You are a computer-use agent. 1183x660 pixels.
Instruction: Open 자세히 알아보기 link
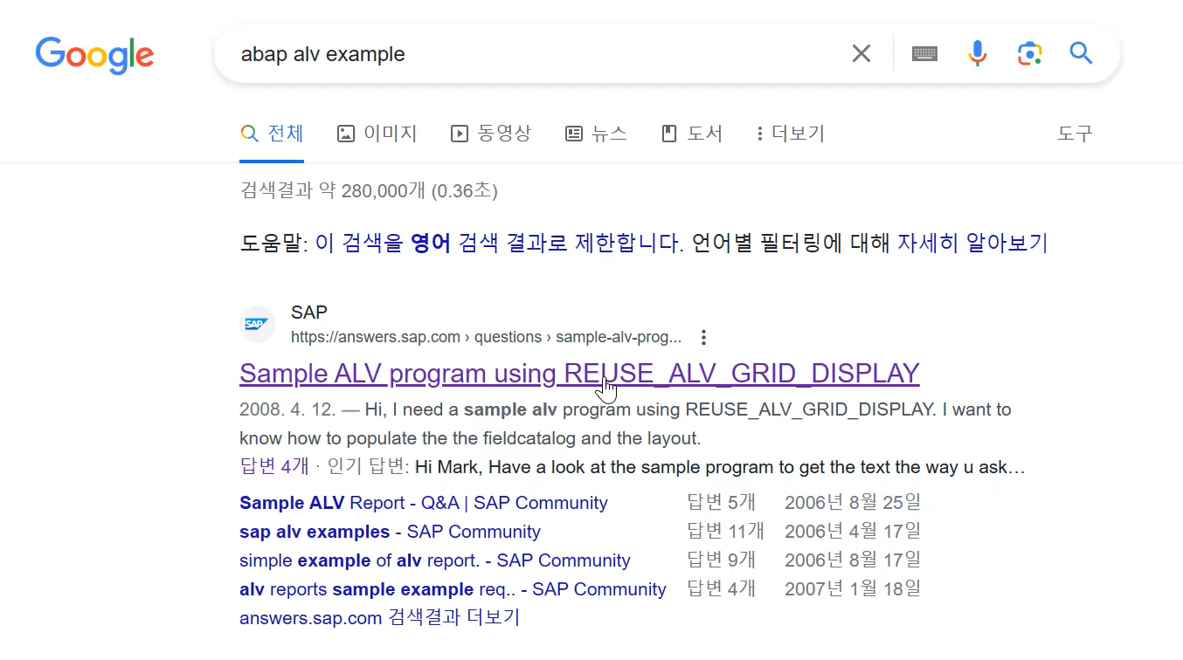pos(972,243)
